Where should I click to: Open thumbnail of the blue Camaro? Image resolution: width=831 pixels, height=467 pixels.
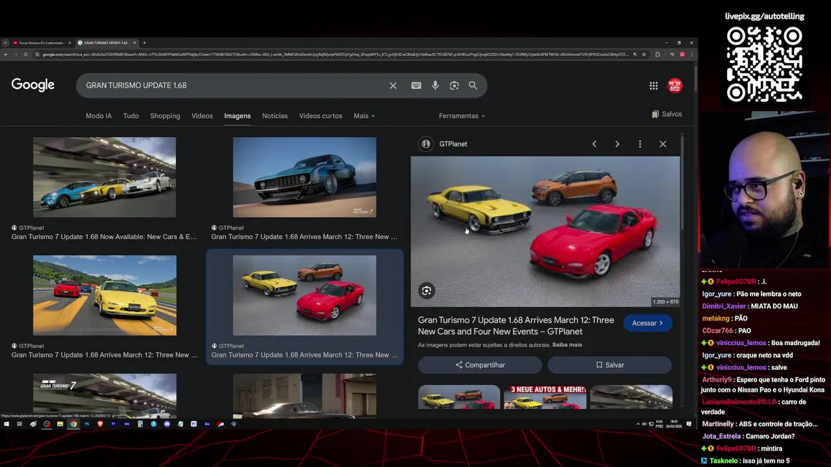304,177
